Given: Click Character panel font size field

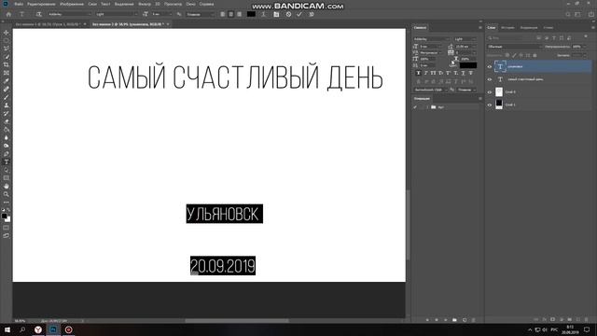Looking at the screenshot, I should (x=430, y=47).
